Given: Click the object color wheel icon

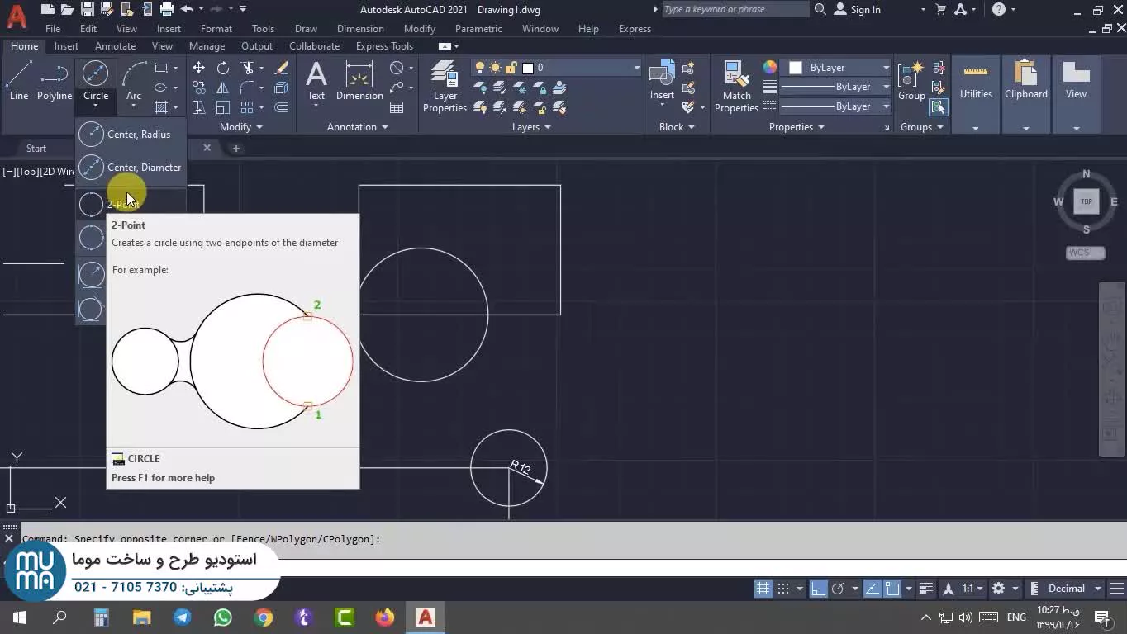Looking at the screenshot, I should click(x=770, y=68).
